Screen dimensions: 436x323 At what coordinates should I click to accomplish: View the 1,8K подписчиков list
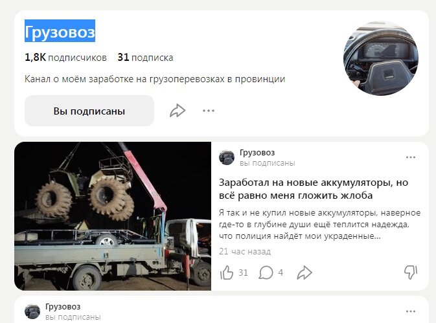tap(65, 58)
